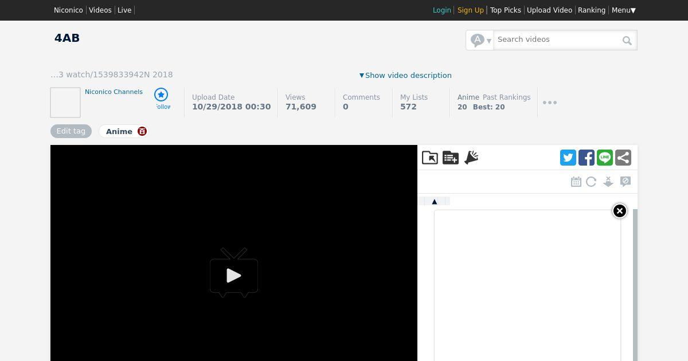This screenshot has height=361, width=688.
Task: Click the Login link
Action: (x=441, y=10)
